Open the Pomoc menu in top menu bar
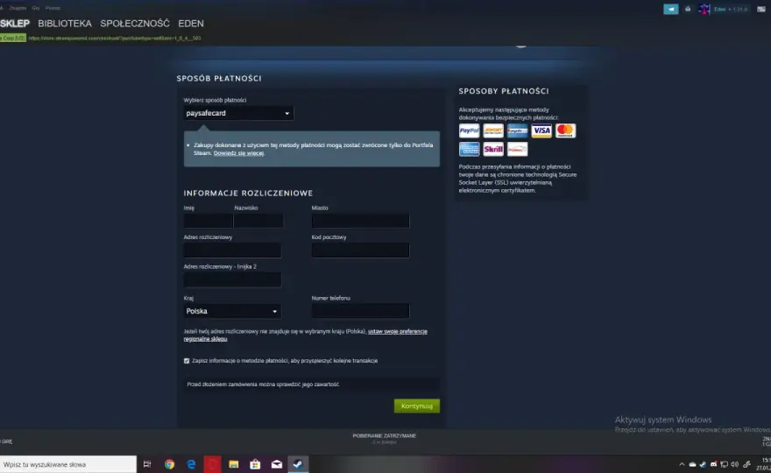This screenshot has width=771, height=473. [53, 8]
